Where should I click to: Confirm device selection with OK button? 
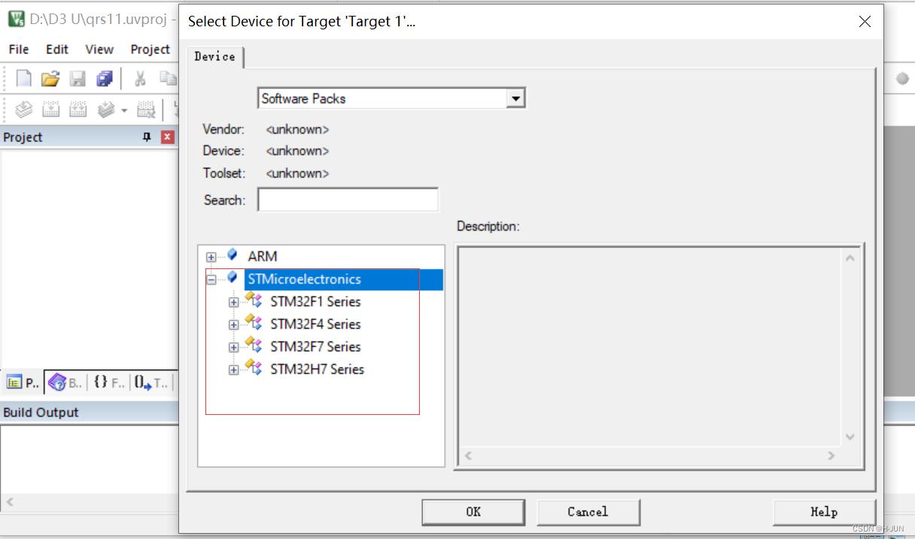(x=473, y=512)
